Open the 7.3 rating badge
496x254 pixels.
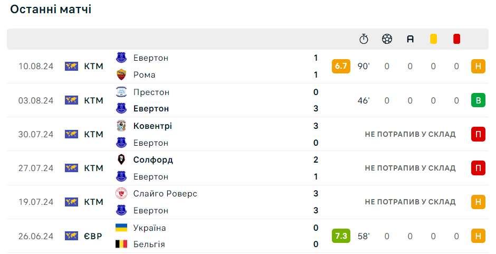[341, 236]
